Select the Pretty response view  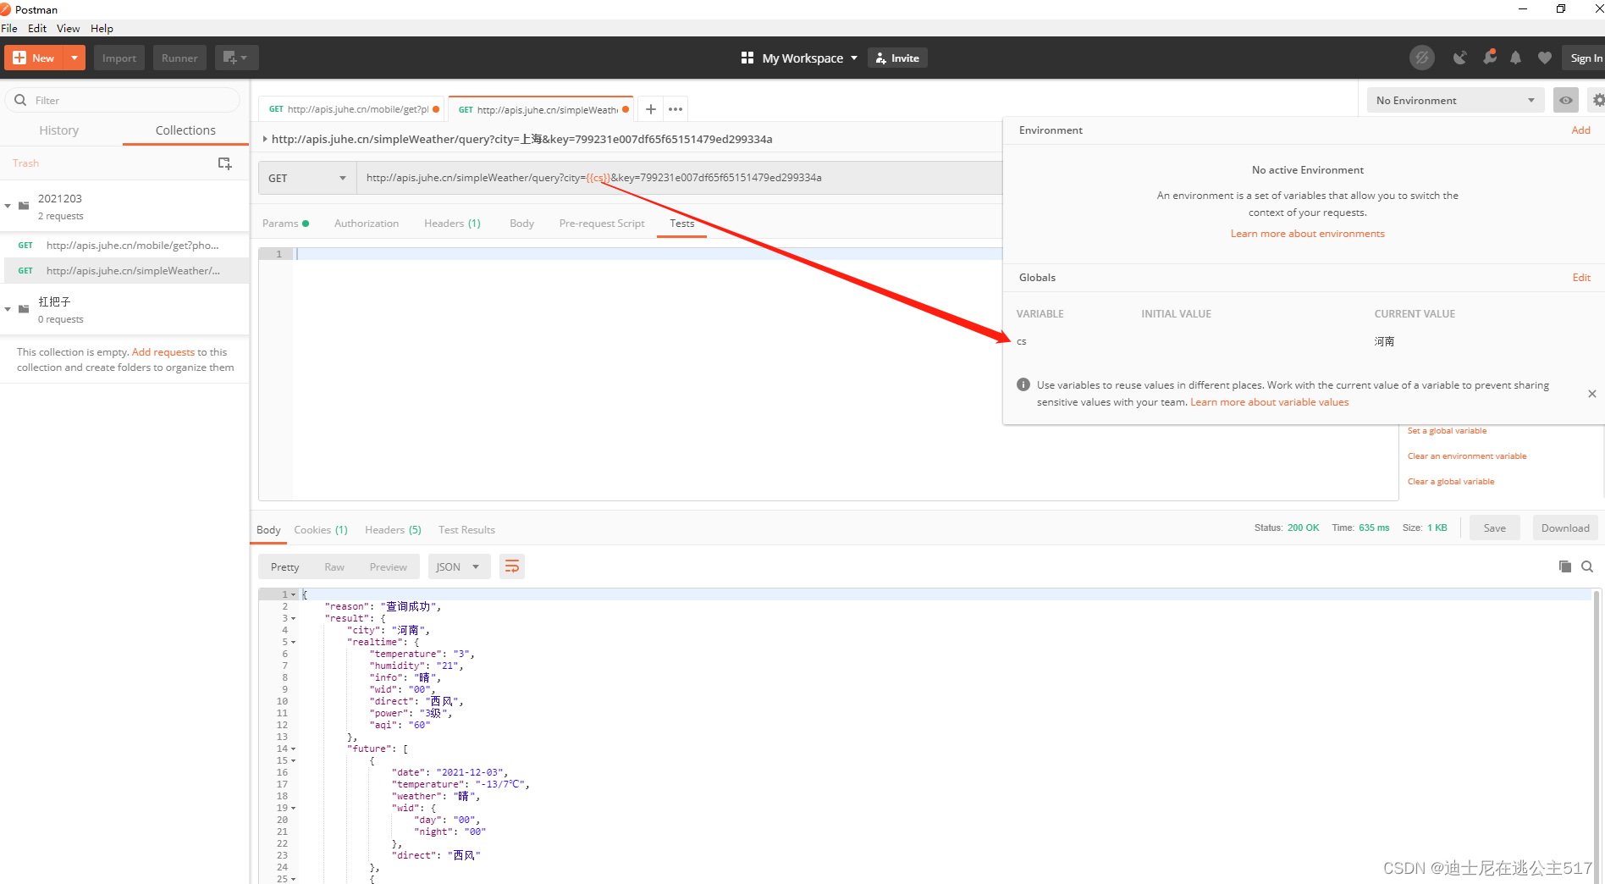click(x=285, y=566)
